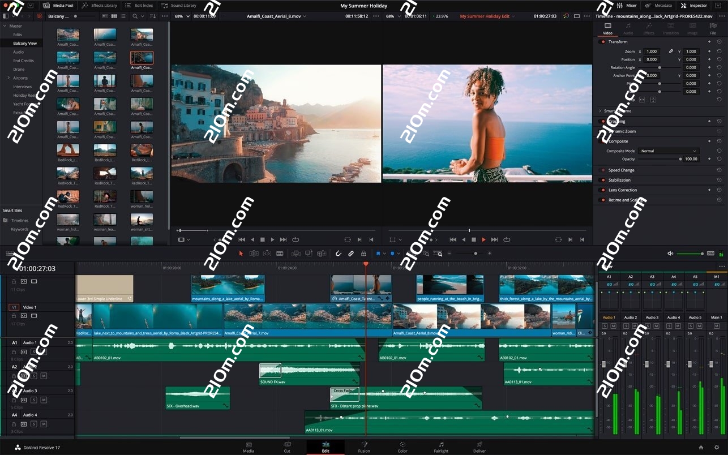
Task: Click the timeline zoom magnifier icon
Action: [439, 254]
